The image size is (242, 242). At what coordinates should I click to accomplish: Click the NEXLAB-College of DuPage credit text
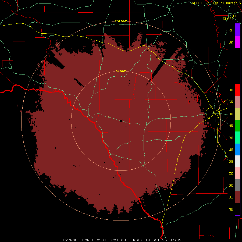coord(215,3)
